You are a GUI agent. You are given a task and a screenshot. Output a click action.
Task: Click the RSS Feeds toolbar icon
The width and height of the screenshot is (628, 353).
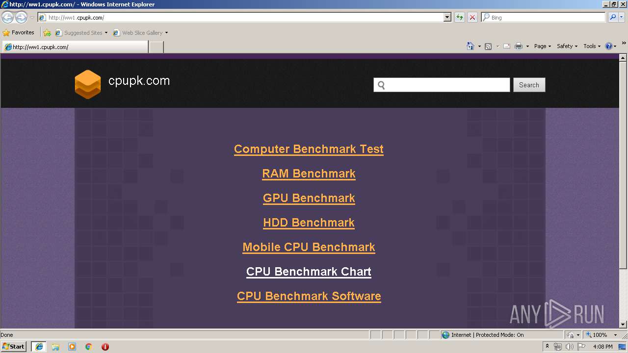(x=488, y=46)
